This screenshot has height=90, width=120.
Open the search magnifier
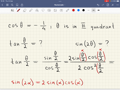pos(12,5)
